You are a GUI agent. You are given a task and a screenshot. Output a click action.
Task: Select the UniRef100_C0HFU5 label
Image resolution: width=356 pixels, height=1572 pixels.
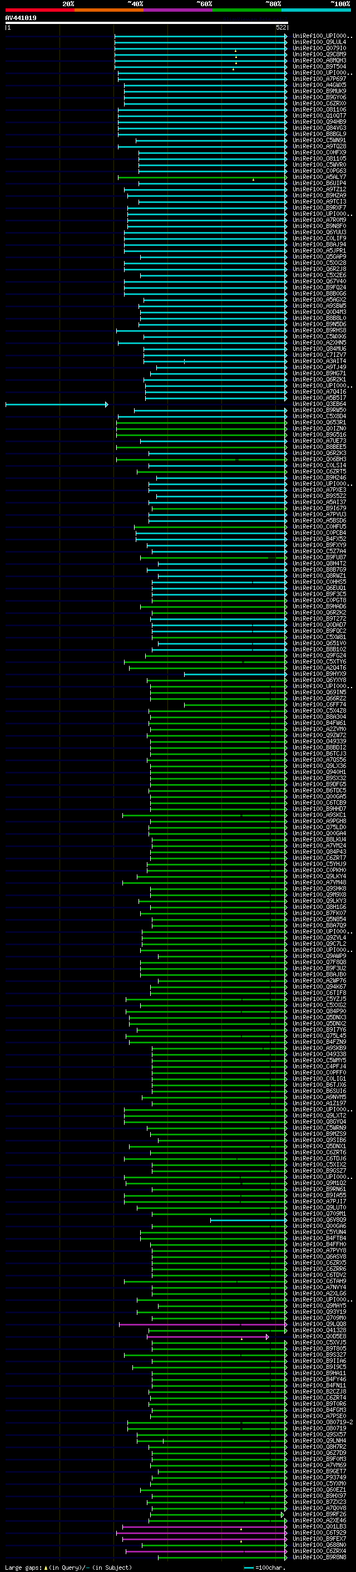(x=319, y=526)
